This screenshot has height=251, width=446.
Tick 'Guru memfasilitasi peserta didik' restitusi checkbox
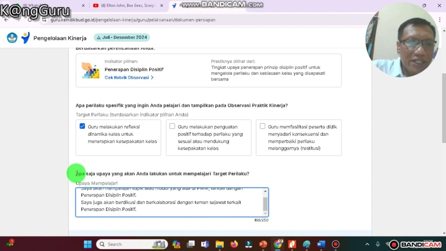(x=262, y=126)
